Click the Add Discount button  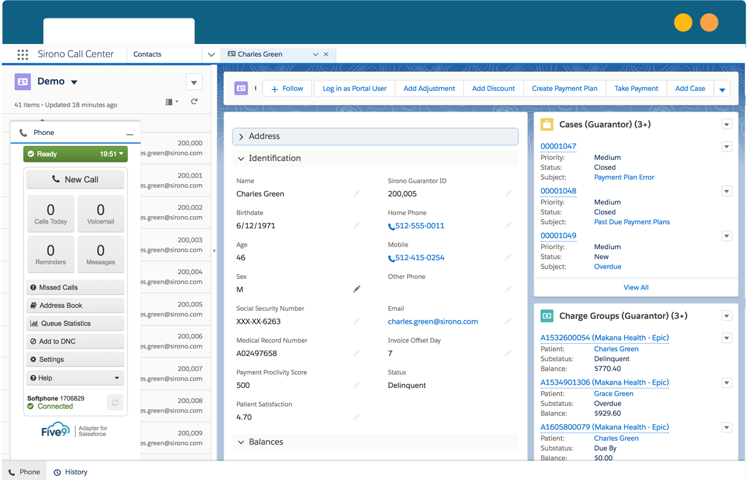point(494,89)
